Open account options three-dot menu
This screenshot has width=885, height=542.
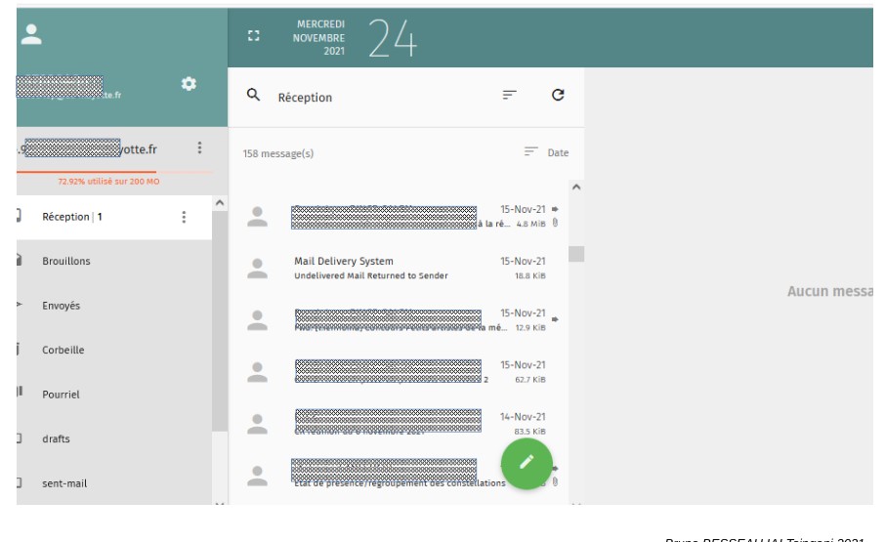pos(199,148)
